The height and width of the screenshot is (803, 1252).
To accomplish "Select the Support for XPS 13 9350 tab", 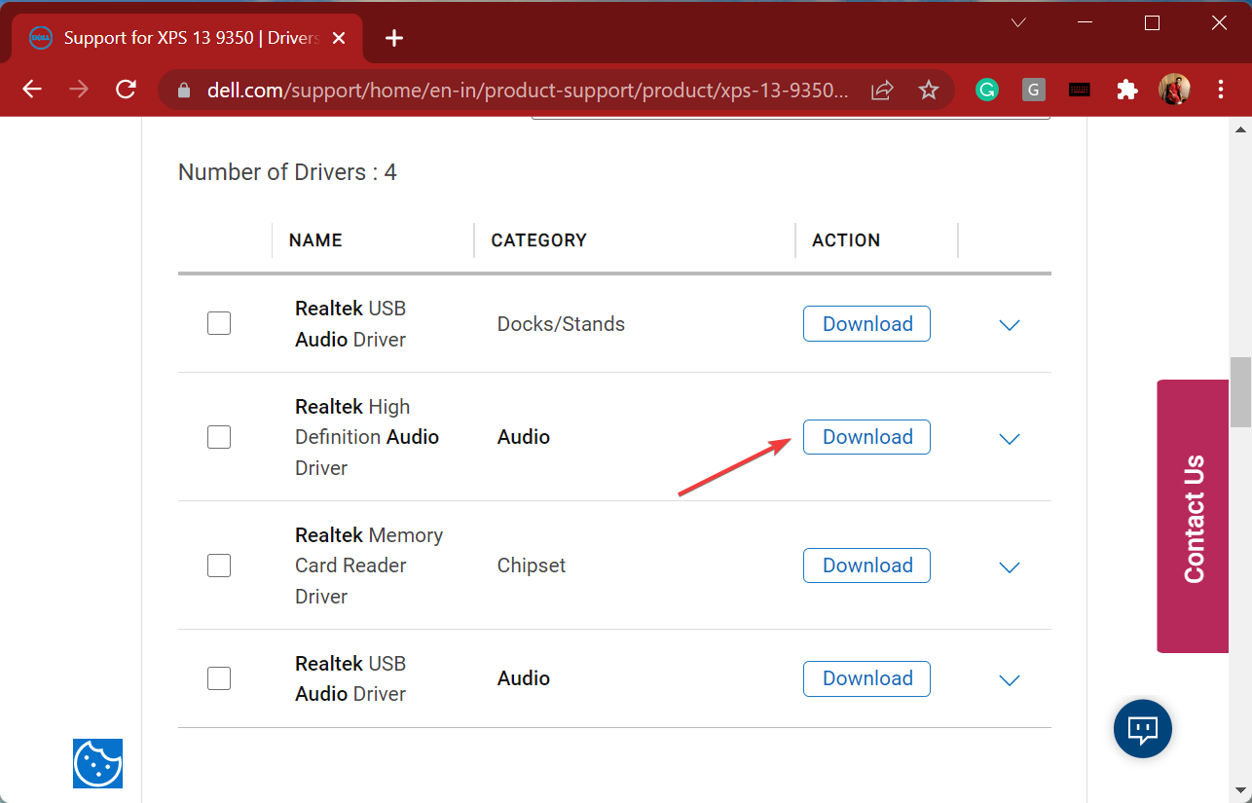I will (186, 38).
